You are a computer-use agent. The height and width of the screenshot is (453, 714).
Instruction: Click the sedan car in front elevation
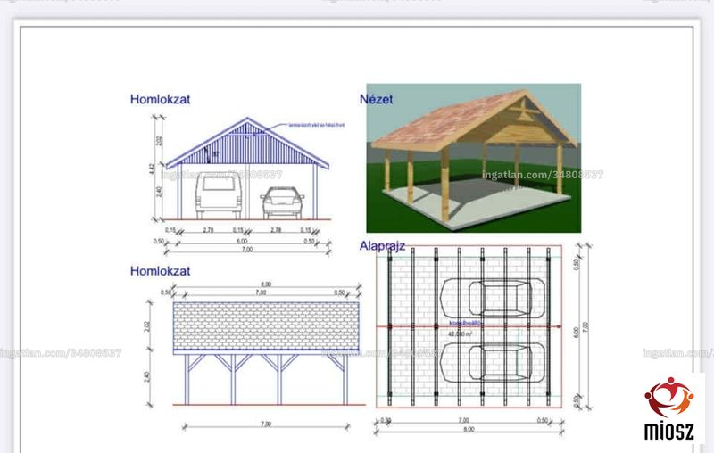pos(282,202)
